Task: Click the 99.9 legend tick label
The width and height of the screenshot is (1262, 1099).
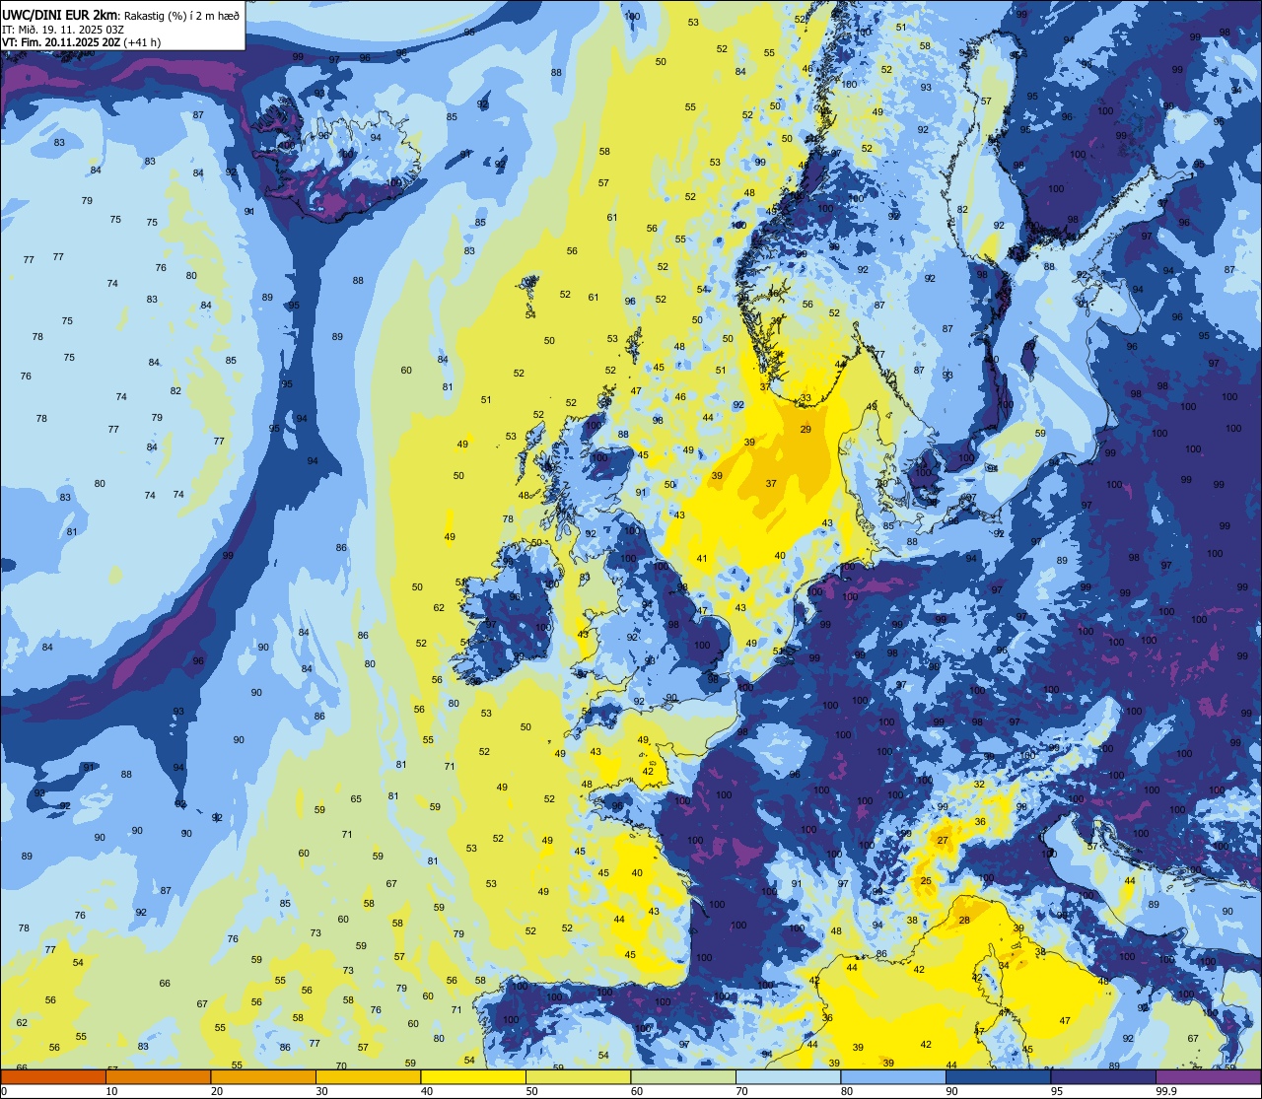Action: pyautogui.click(x=1167, y=1090)
